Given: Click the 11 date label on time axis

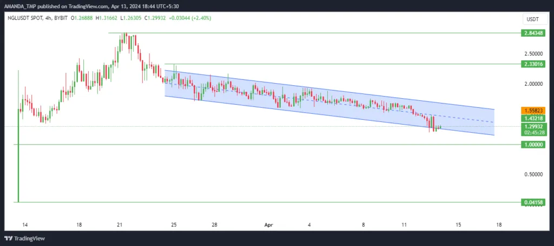Looking at the screenshot, I should 404,224.
